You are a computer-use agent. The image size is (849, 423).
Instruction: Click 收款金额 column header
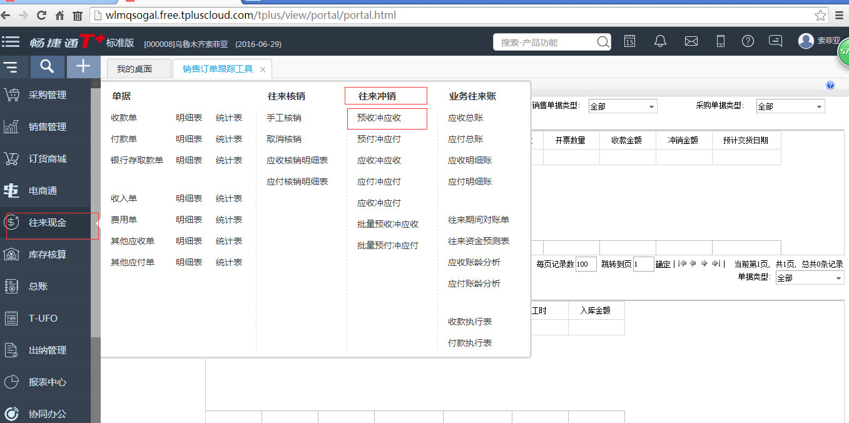click(627, 140)
